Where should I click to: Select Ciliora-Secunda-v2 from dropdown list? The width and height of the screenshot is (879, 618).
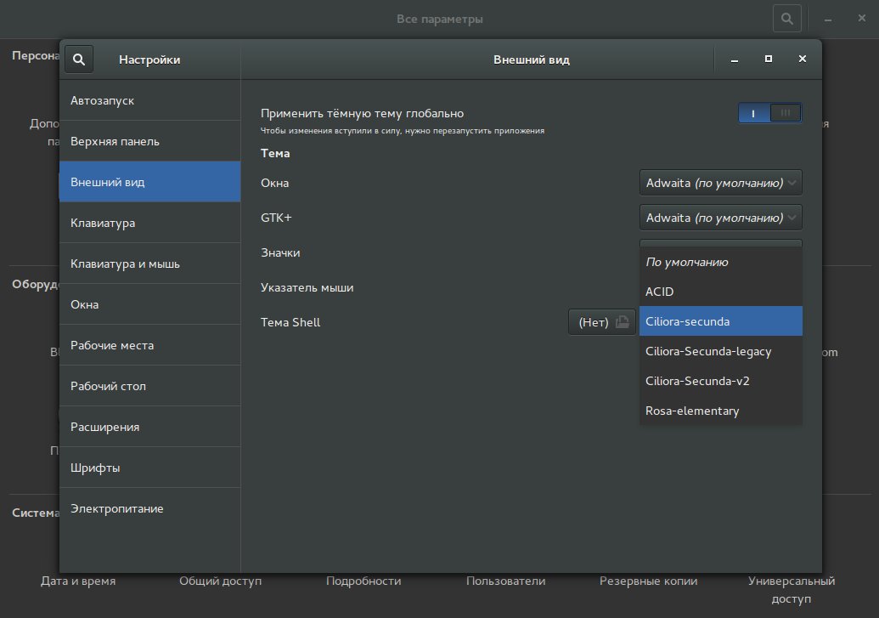(720, 381)
